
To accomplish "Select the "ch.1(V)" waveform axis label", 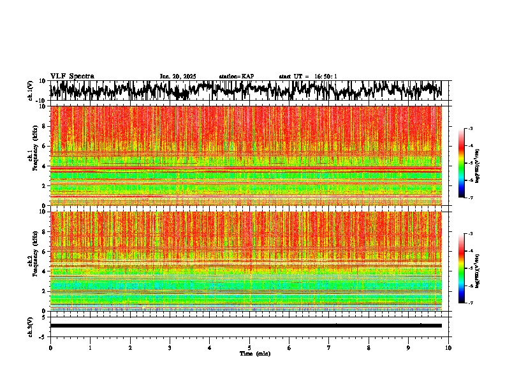I will [x=31, y=90].
